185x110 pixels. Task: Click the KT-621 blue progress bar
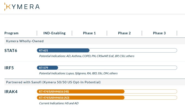[x=63, y=50]
